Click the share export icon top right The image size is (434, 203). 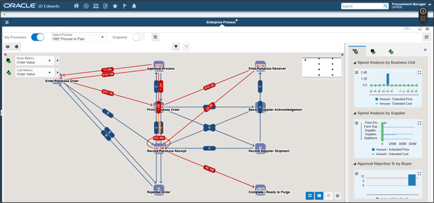click(427, 37)
